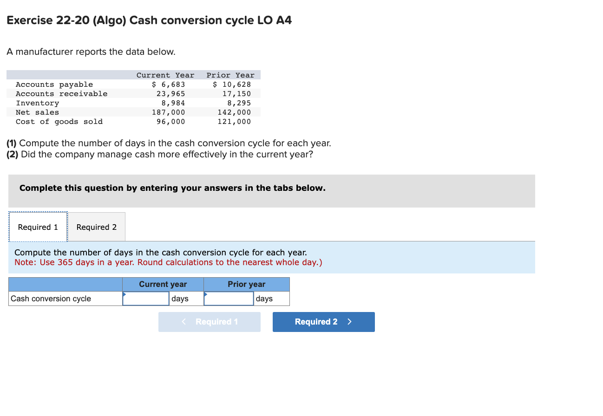603x416 pixels.
Task: Select the Prior year column header
Action: click(246, 284)
